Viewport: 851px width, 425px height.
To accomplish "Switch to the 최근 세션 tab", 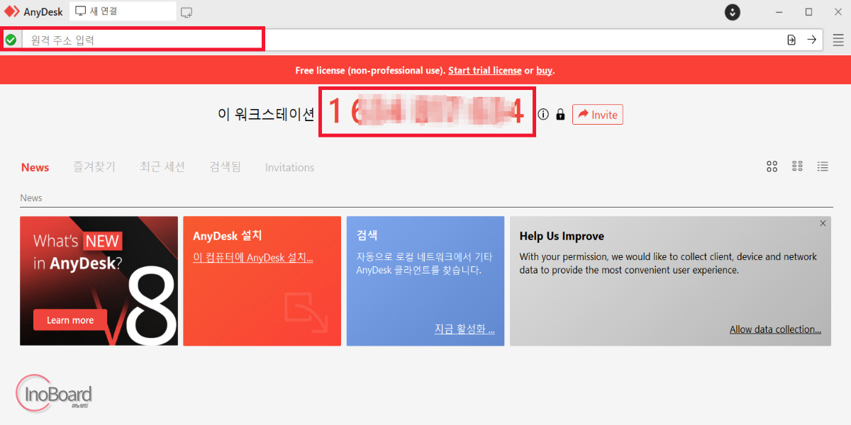I will click(x=162, y=167).
